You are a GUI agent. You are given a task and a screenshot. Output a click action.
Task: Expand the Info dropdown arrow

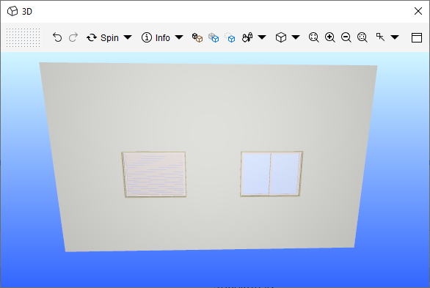(179, 37)
